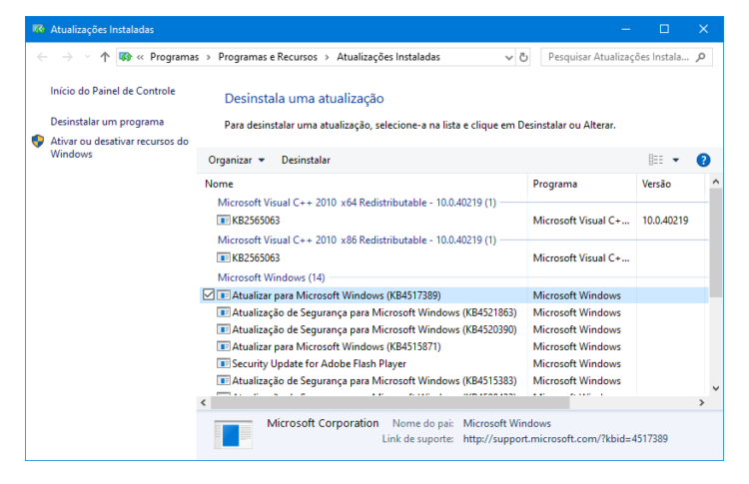
Task: Expand the address bar history dropdown
Action: (x=508, y=58)
